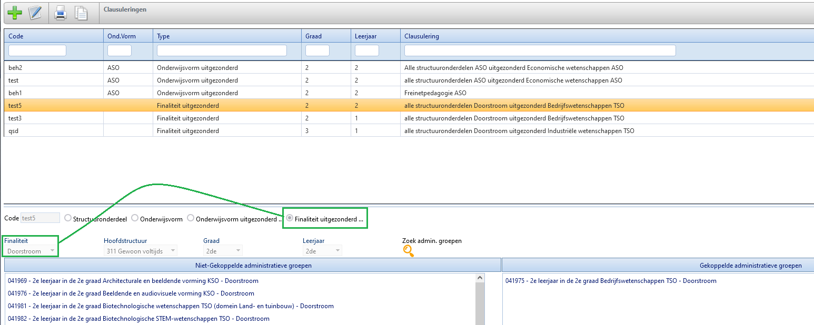Select the highlighted row test5
Viewport: 814px width, 325px height.
click(x=409, y=106)
